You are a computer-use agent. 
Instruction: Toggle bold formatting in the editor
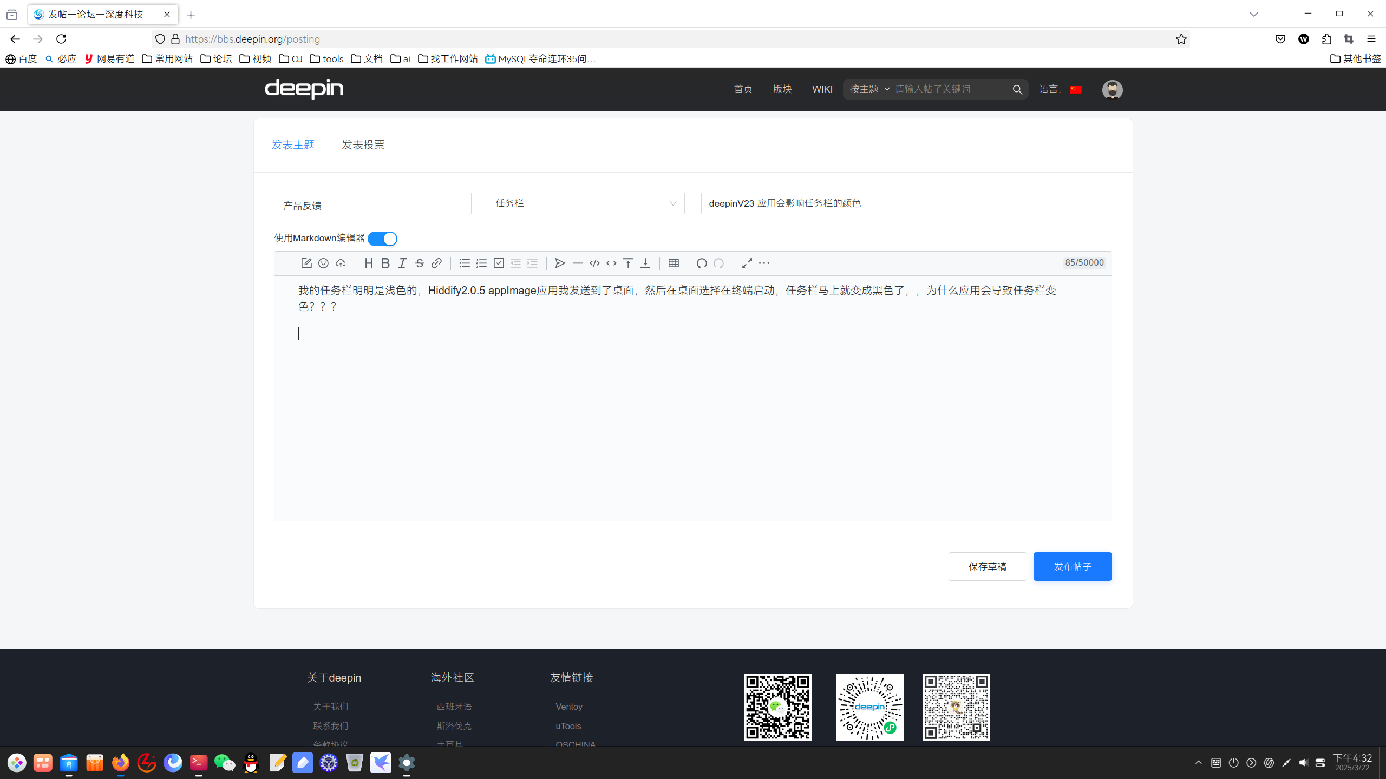(385, 263)
